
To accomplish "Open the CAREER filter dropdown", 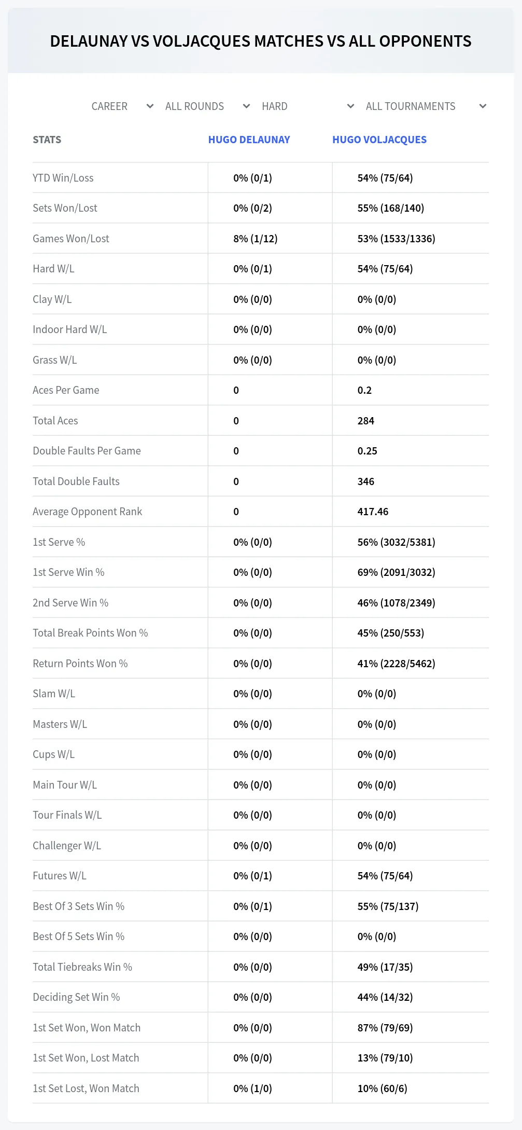I will coord(122,106).
